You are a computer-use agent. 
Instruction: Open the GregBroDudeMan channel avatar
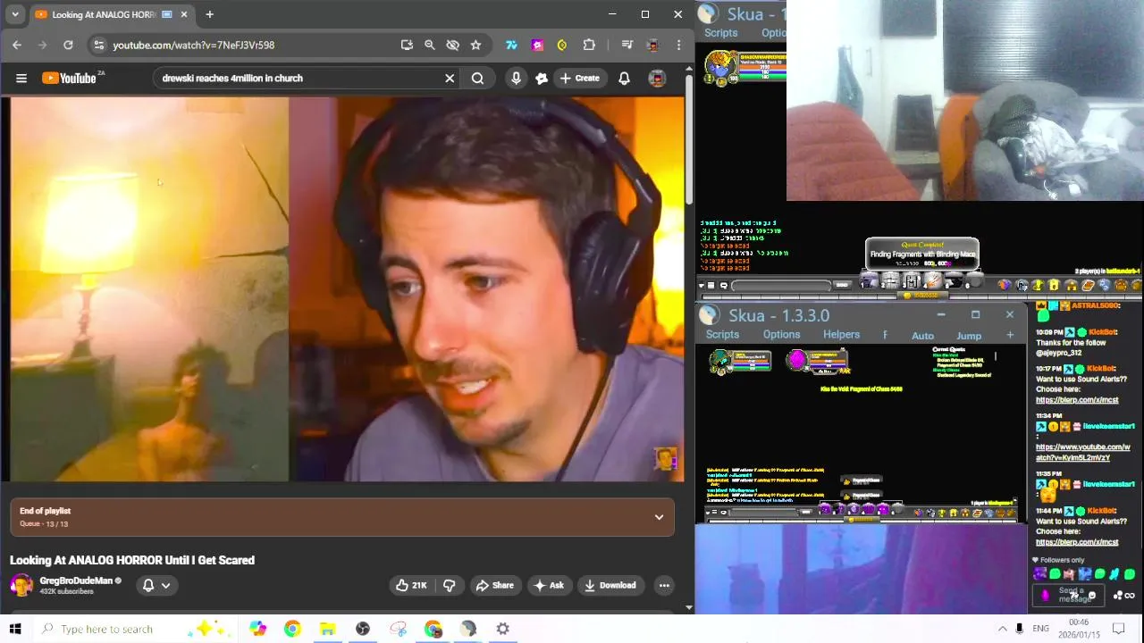click(21, 585)
